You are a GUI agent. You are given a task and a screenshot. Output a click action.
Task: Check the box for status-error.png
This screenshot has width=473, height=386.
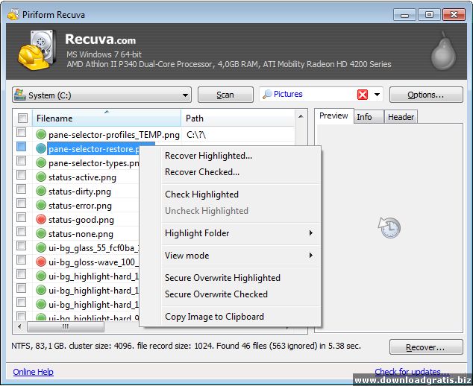(22, 206)
